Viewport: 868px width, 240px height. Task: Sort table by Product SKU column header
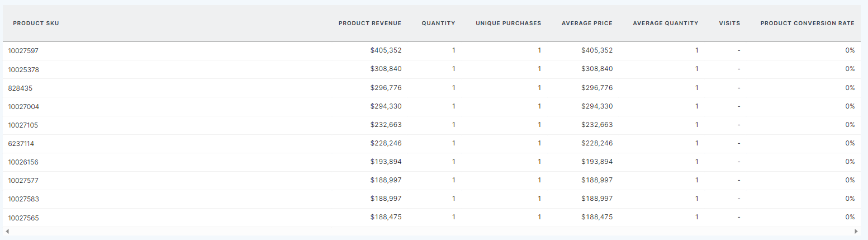pos(36,23)
